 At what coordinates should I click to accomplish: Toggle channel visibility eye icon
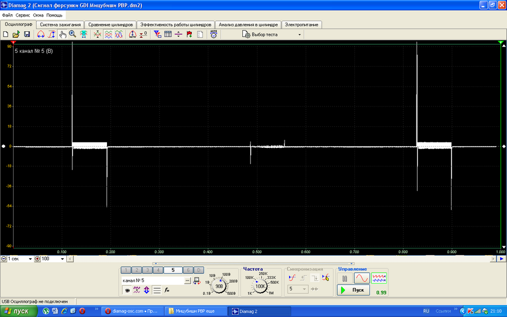pyautogui.click(x=127, y=290)
